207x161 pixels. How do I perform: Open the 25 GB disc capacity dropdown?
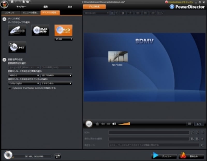63,39
